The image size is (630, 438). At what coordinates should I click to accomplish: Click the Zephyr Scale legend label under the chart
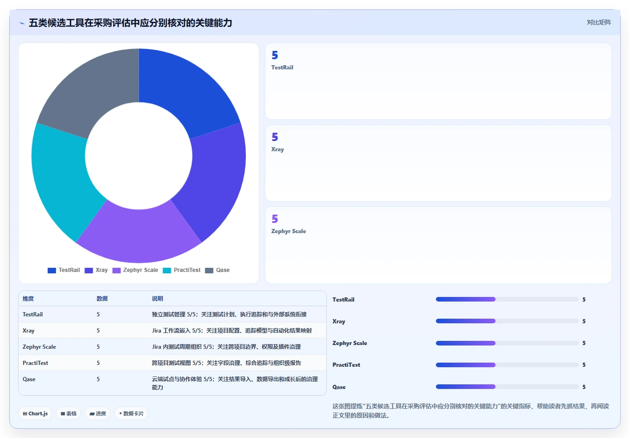pyautogui.click(x=141, y=270)
